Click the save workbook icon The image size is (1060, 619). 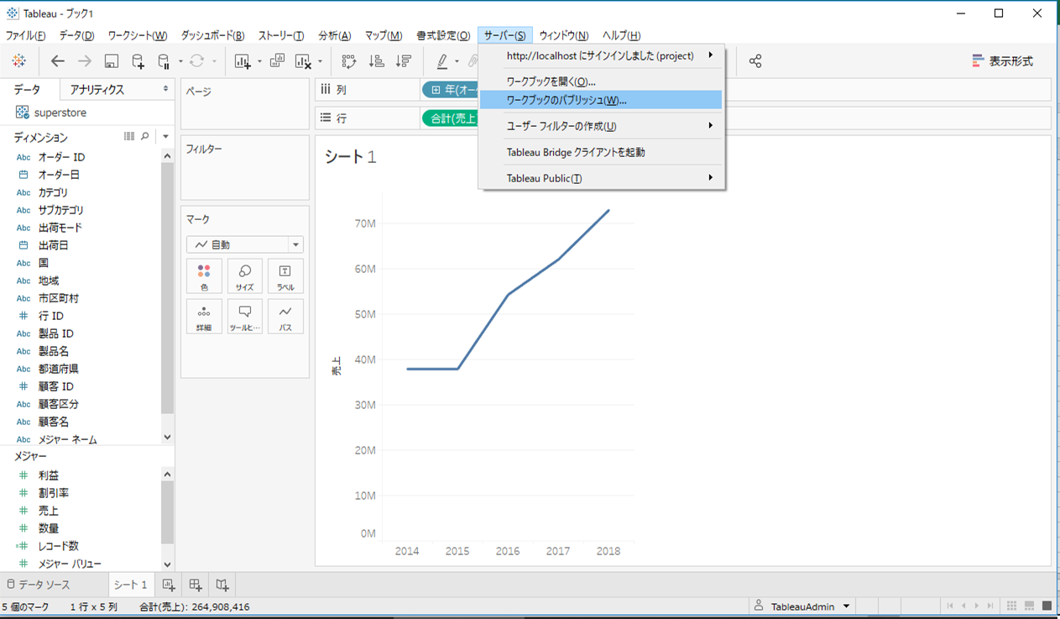tap(112, 60)
